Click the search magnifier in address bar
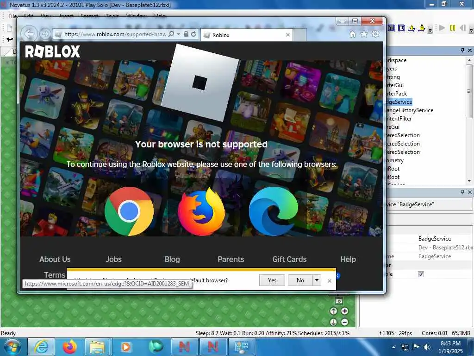The height and width of the screenshot is (356, 474). tap(171, 34)
